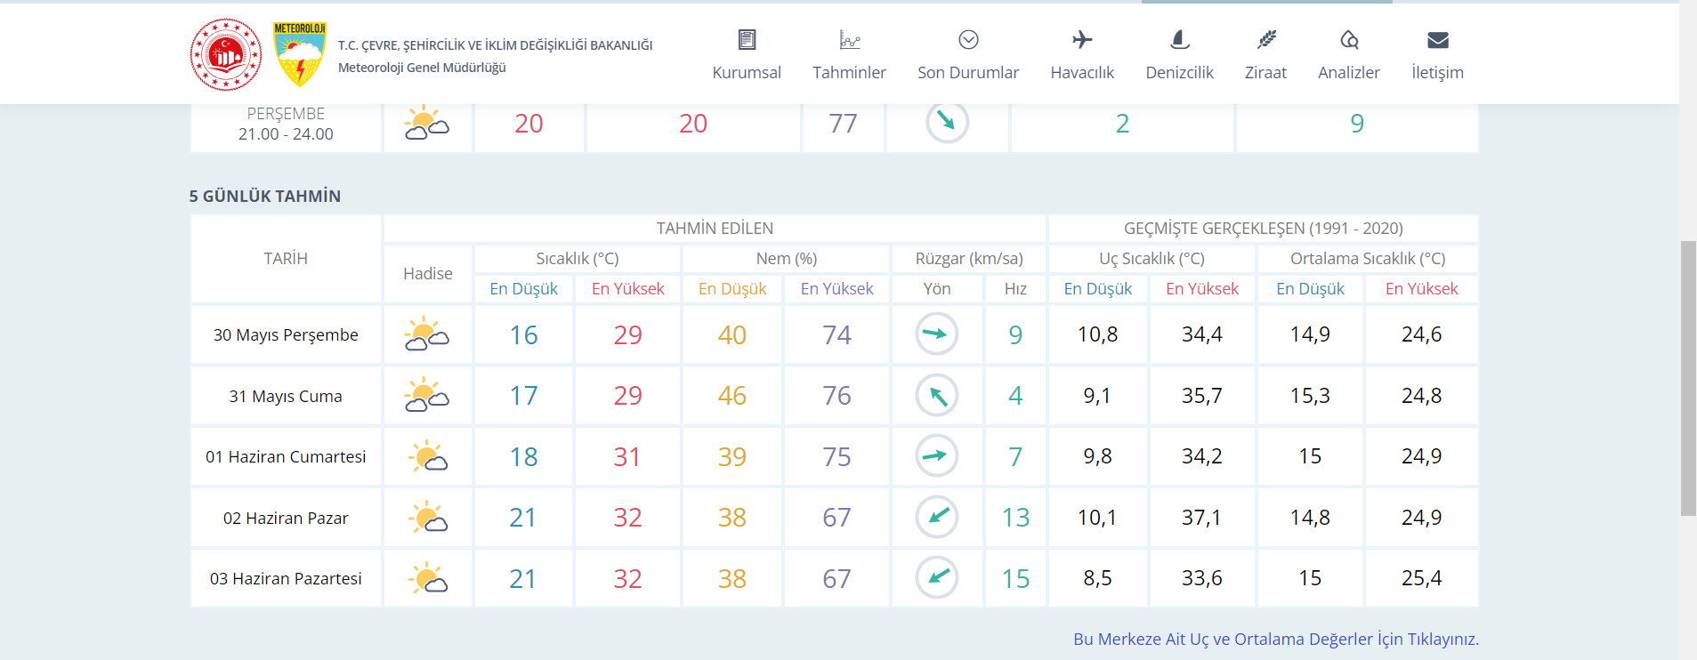The image size is (1697, 660).
Task: Click the 'Yön' wind direction subheader
Action: point(937,289)
